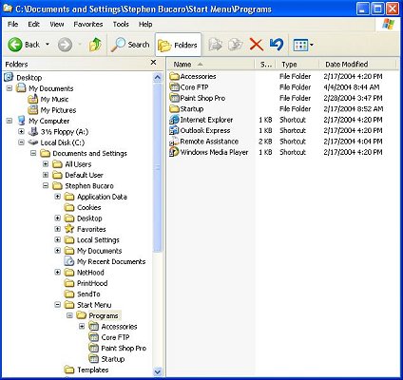Expand the Application Data folder node
This screenshot has width=403, height=380.
[58, 197]
